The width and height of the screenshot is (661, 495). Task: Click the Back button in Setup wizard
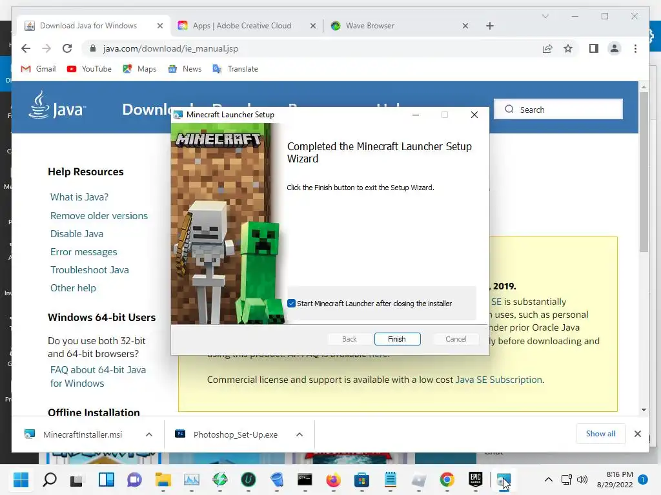tap(349, 339)
